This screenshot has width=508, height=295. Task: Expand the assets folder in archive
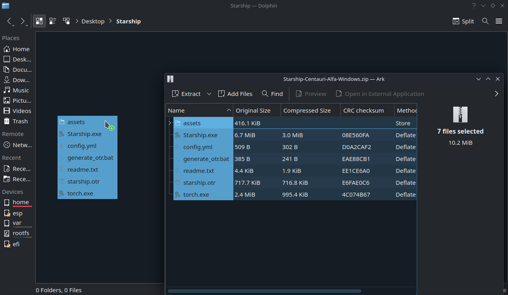169,123
